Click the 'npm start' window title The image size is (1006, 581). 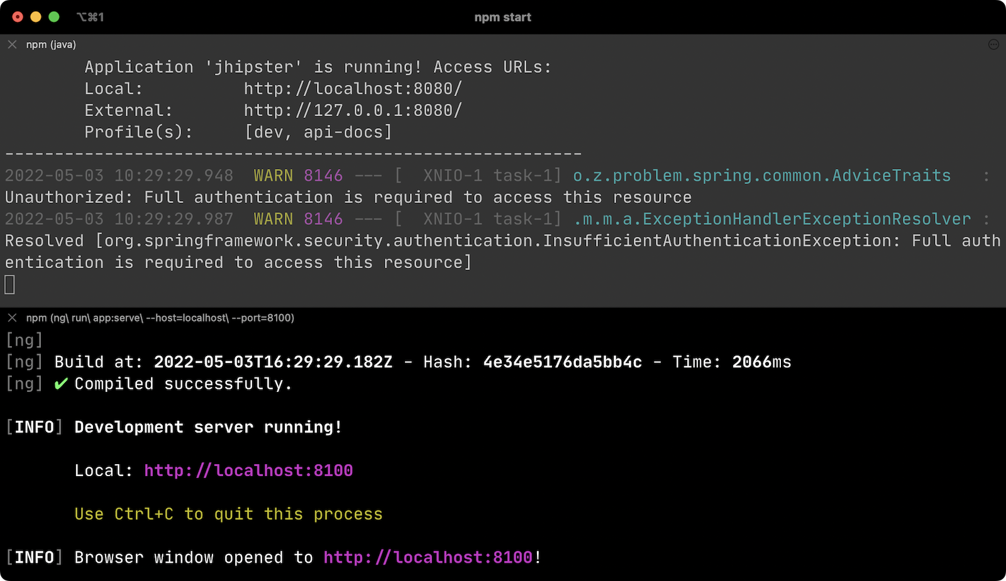pos(502,17)
